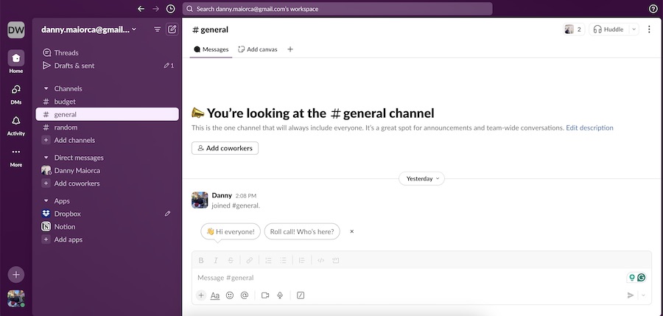Go back with the left arrow

pyautogui.click(x=141, y=8)
